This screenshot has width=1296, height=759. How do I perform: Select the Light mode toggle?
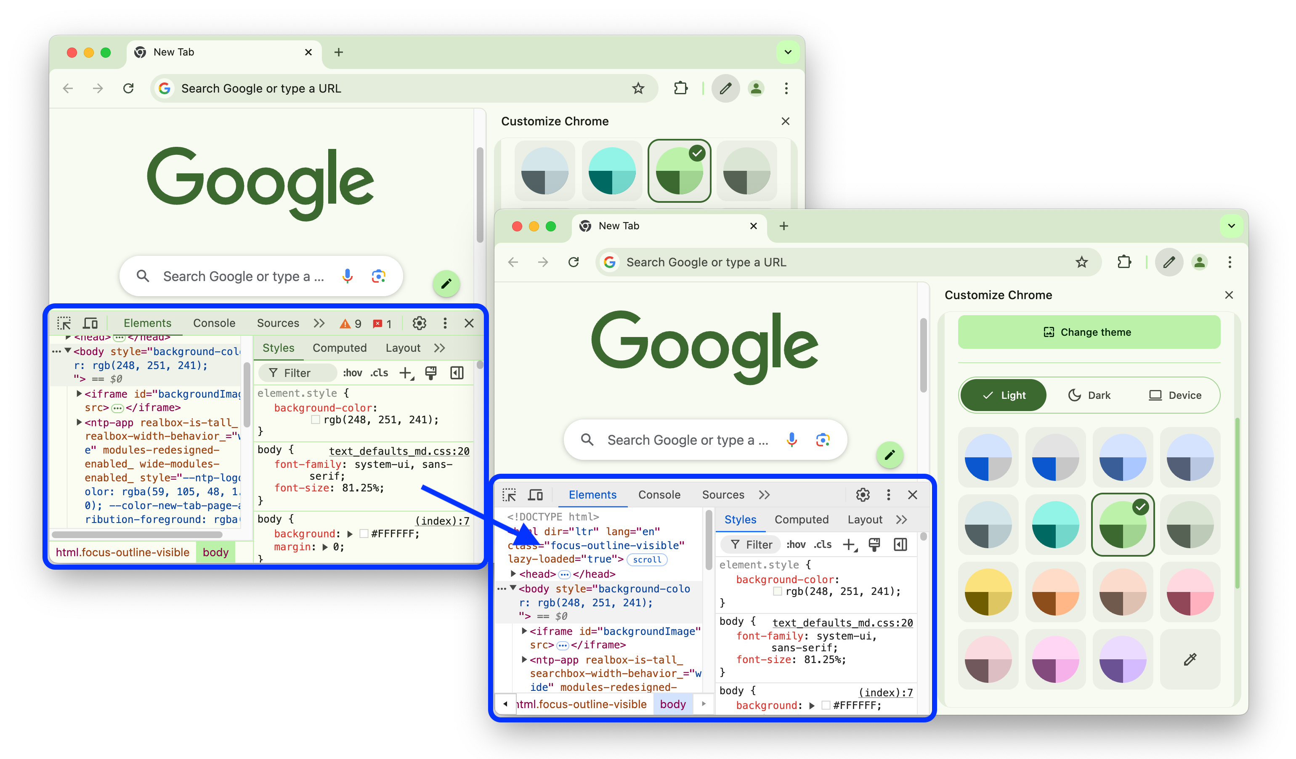point(1004,395)
